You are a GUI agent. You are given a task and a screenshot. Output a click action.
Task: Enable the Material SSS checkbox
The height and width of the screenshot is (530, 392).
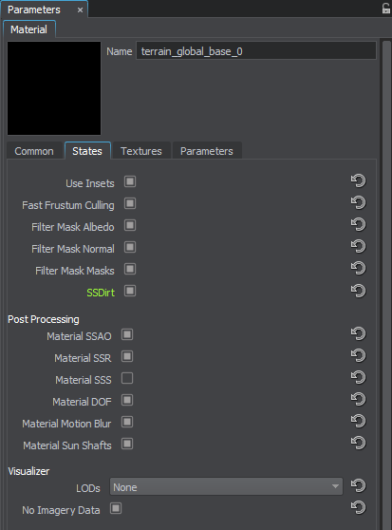click(127, 378)
